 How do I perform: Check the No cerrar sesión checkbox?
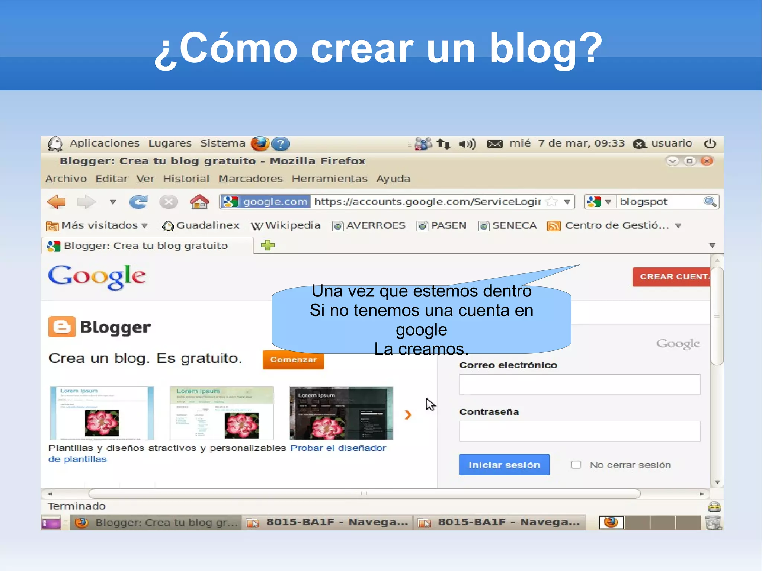[x=576, y=465]
